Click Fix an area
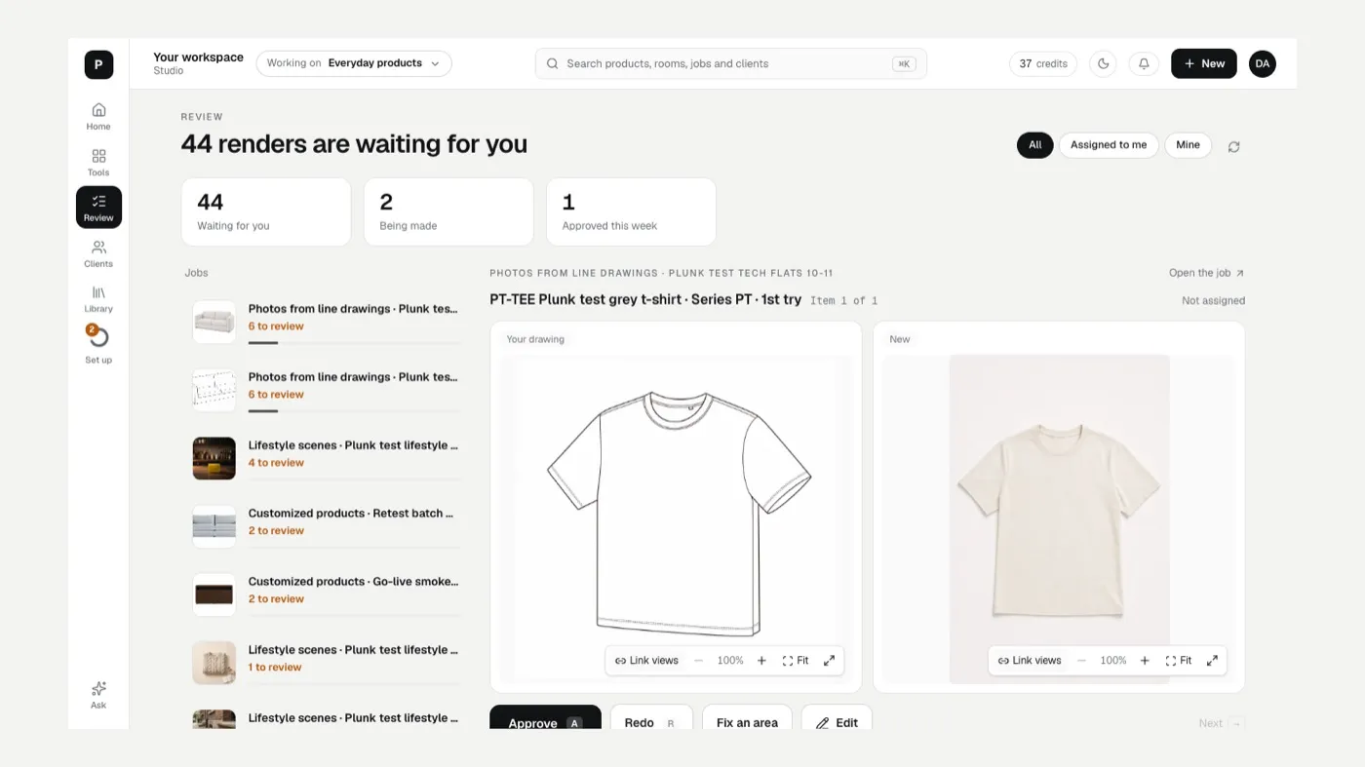The width and height of the screenshot is (1365, 767). [747, 719]
